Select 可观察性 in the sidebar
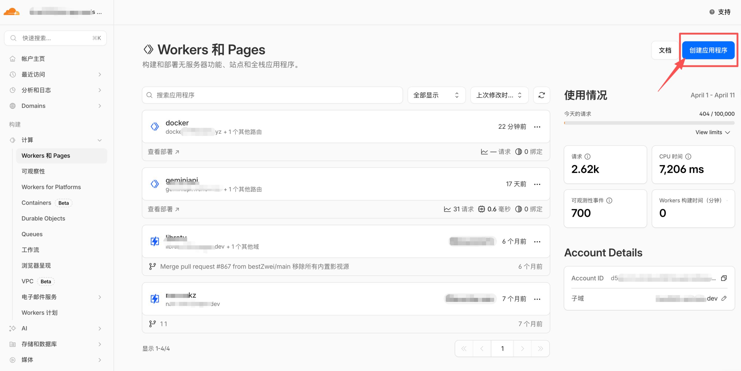This screenshot has height=371, width=741. pos(33,171)
